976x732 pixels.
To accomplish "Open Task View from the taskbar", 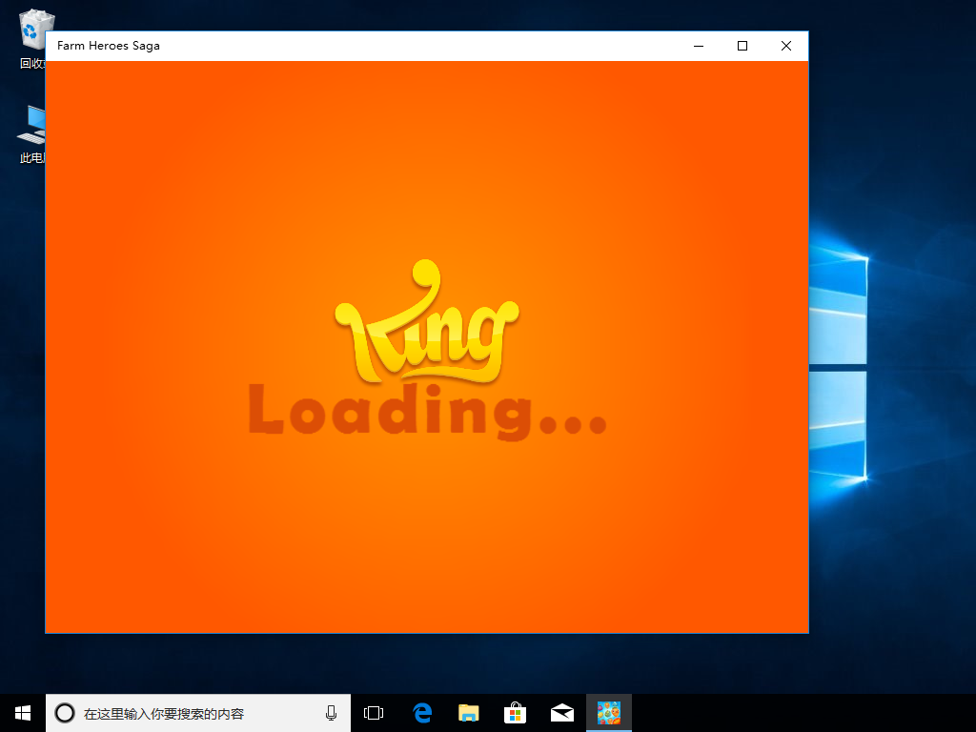I will tap(374, 713).
